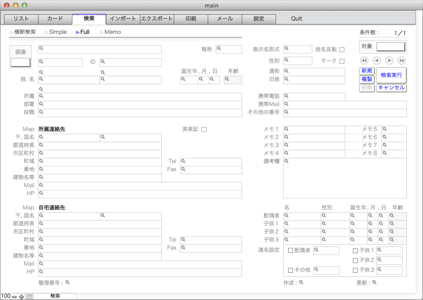Click the 備考欄 text area
The width and height of the screenshot is (423, 300).
point(345,178)
